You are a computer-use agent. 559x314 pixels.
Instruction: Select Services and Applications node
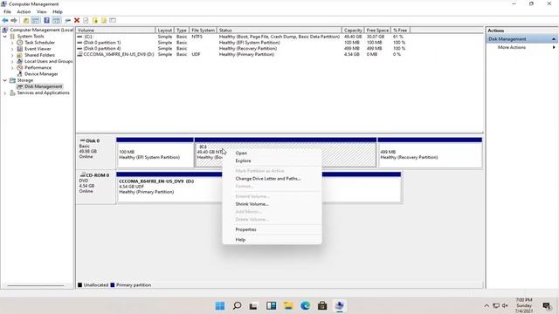point(43,93)
